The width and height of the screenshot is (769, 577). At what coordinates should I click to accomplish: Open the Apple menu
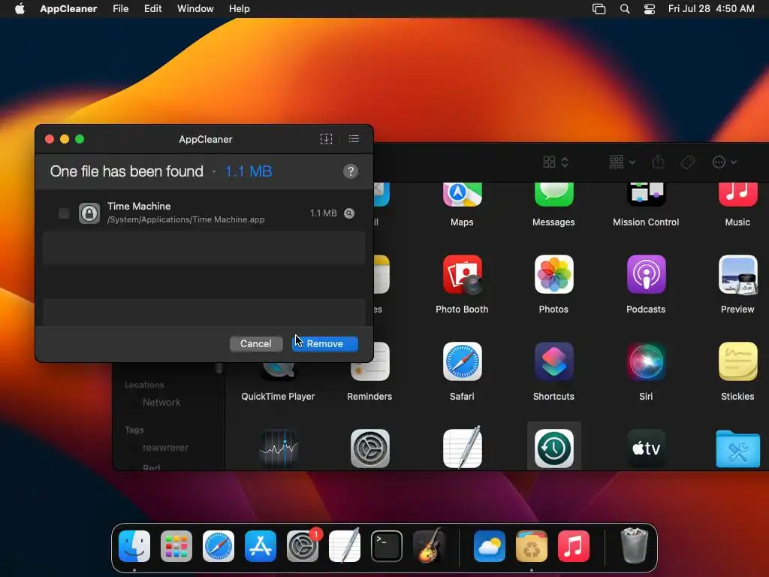click(20, 8)
